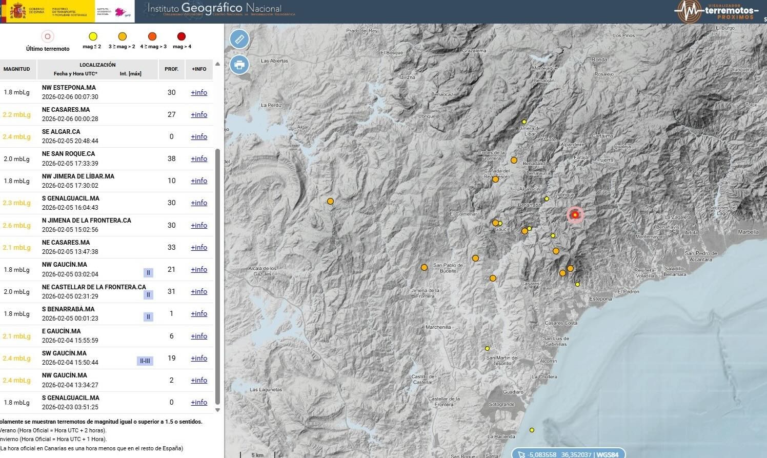The width and height of the screenshot is (767, 458).
Task: Collapse the list with the top arrow
Action: pos(217,64)
